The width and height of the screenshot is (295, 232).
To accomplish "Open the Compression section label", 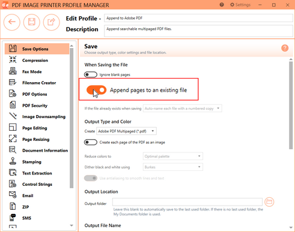I will pyautogui.click(x=35, y=61).
